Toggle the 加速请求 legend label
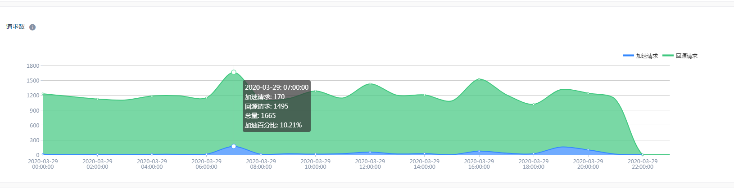 click(x=647, y=56)
